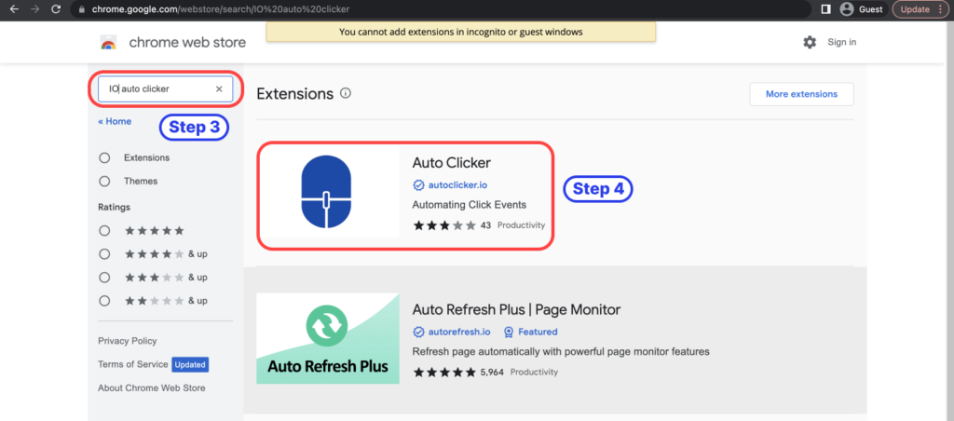The image size is (954, 421).
Task: Click the info icon beside Extensions heading
Action: (x=346, y=93)
